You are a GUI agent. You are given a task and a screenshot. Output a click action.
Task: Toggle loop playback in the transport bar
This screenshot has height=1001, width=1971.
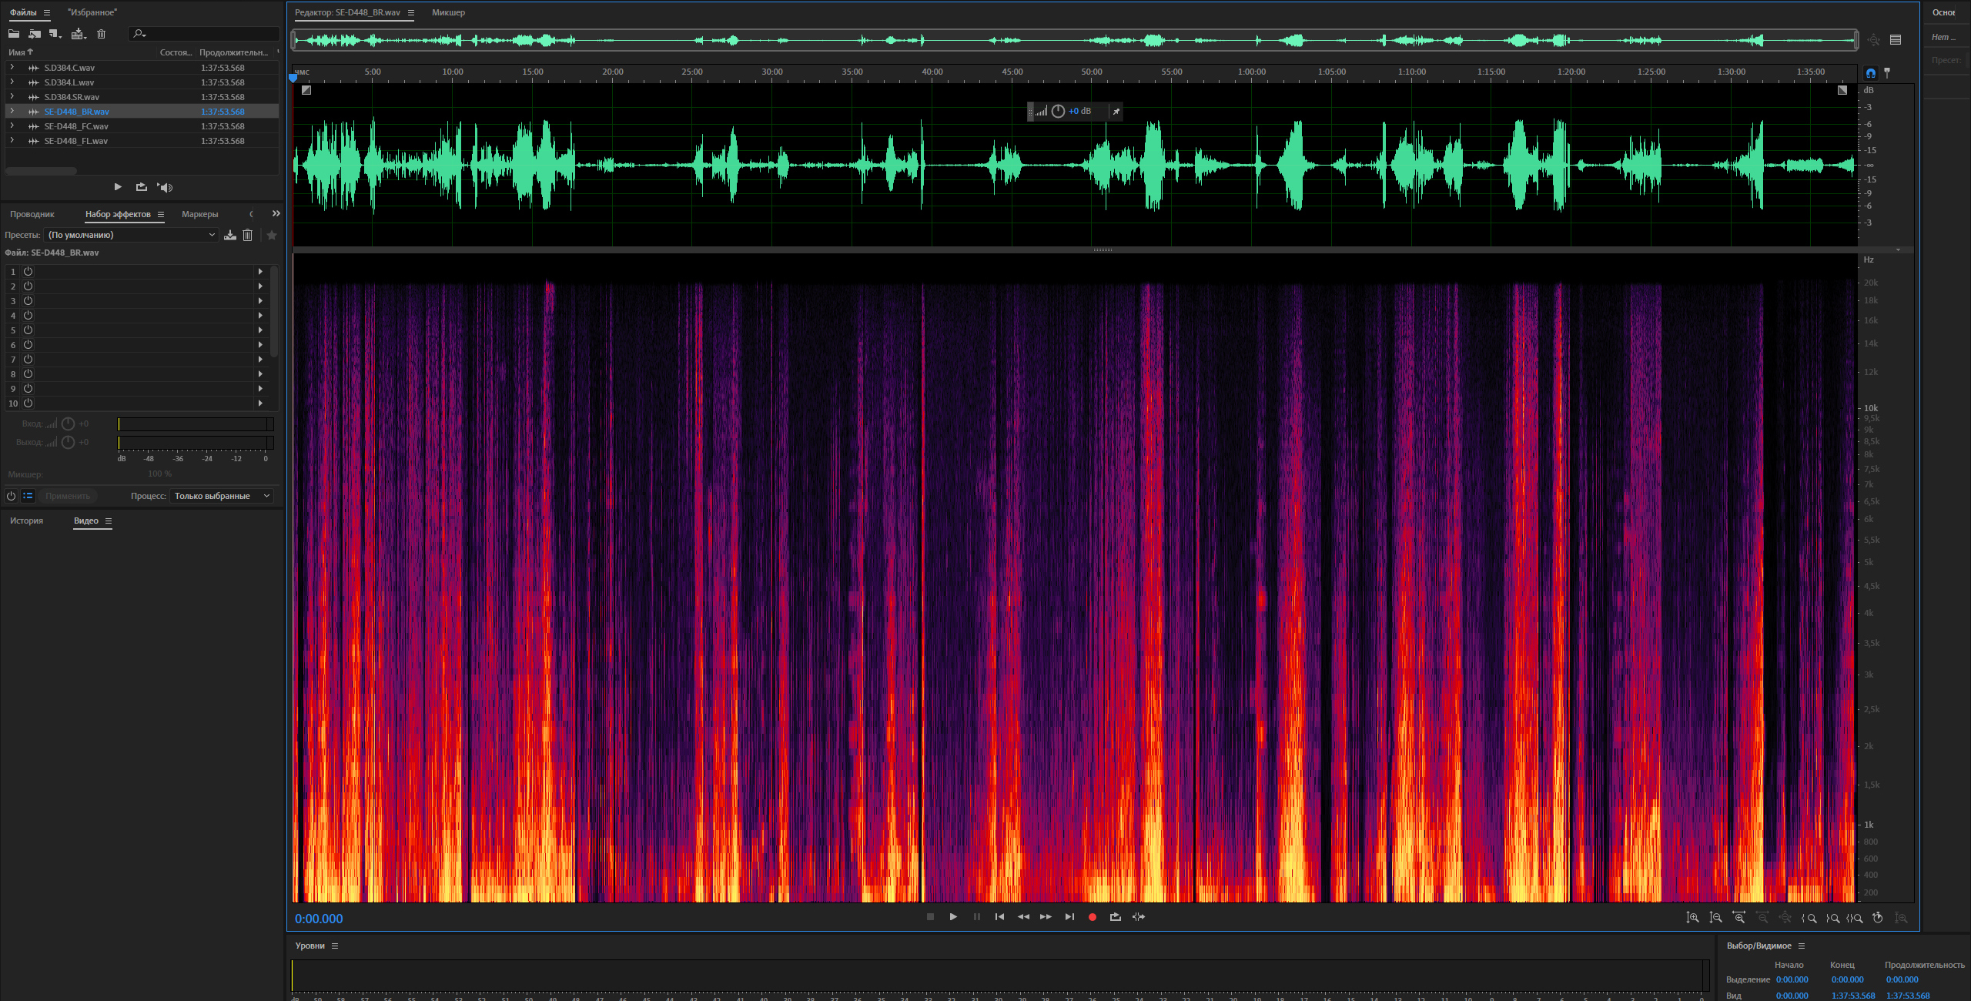pyautogui.click(x=1115, y=917)
